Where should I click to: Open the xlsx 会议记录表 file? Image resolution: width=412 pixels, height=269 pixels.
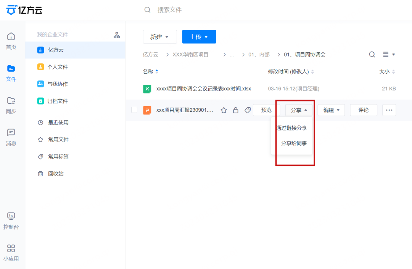204,89
